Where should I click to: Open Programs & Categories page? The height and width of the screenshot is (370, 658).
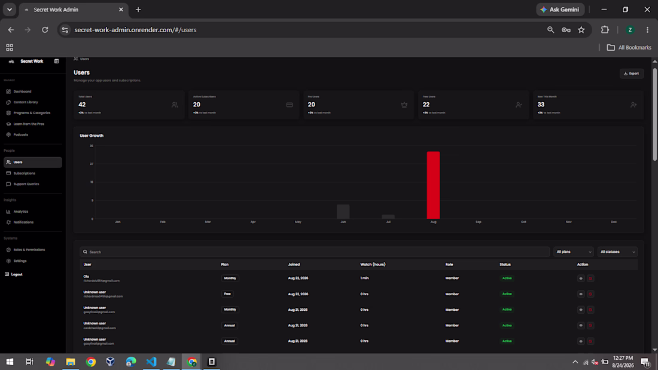32,113
